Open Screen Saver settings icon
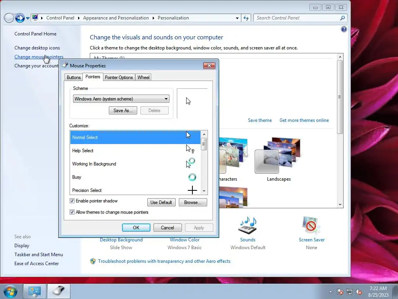 (x=311, y=225)
